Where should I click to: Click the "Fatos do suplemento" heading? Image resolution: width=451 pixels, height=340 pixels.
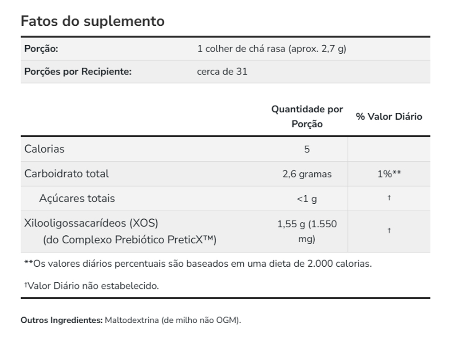(92, 21)
